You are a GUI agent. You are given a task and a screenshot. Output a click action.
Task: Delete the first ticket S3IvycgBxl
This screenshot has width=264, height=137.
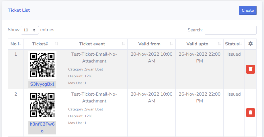(251, 69)
